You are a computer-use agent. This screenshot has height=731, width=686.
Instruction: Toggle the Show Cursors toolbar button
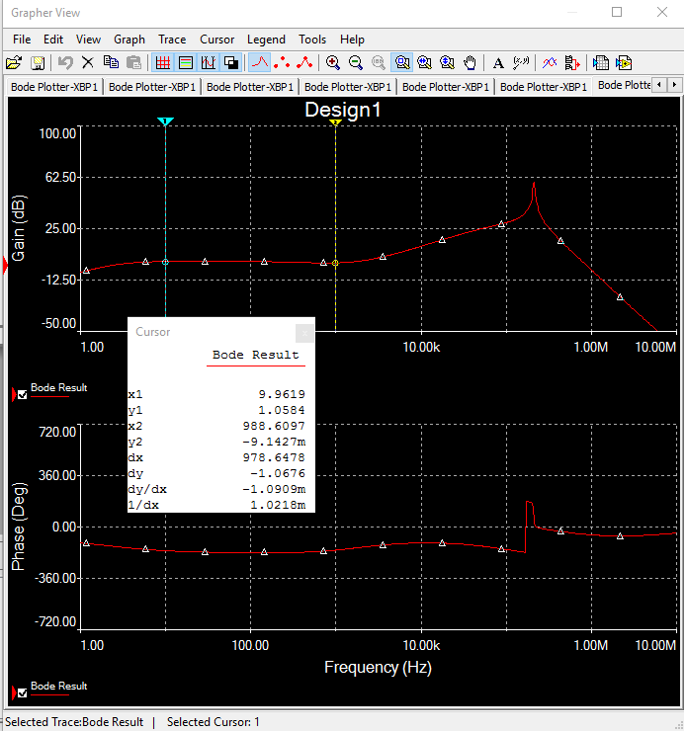pyautogui.click(x=209, y=62)
